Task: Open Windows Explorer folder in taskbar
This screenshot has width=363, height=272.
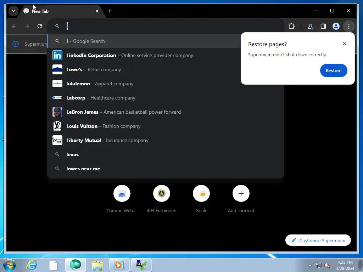Action: tap(97, 265)
